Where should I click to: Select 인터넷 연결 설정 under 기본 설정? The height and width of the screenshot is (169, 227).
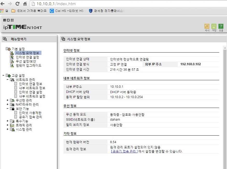click(x=27, y=57)
